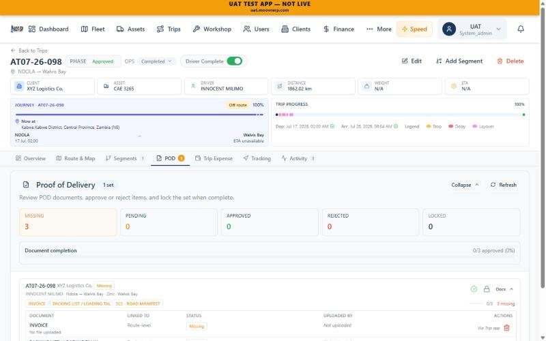This screenshot has width=546, height=341.
Task: Refresh the POD documents
Action: [x=504, y=185]
